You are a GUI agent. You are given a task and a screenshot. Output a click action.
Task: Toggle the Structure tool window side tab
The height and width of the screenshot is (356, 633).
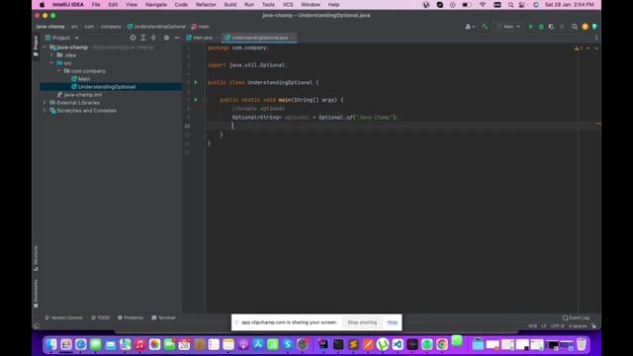pyautogui.click(x=36, y=258)
